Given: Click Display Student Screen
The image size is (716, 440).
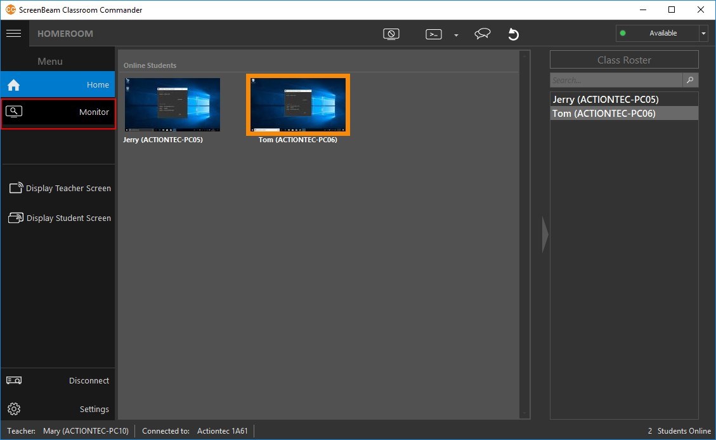Looking at the screenshot, I should [60, 218].
